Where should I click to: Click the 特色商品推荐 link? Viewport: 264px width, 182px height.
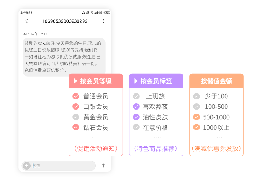click(156, 148)
